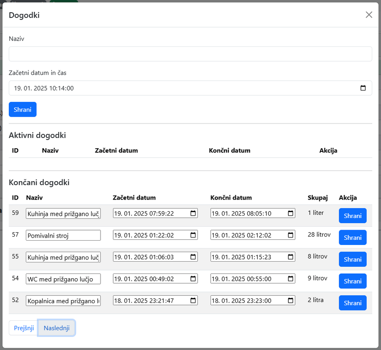Screen dimensions: 381x350
Task: Click ID cell 55
Action: click(15, 256)
